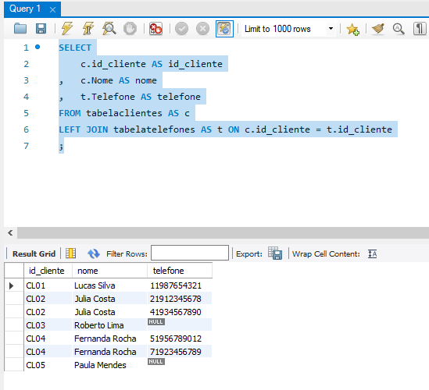
Task: Toggle invisible characters display
Action: pyautogui.click(x=420, y=28)
